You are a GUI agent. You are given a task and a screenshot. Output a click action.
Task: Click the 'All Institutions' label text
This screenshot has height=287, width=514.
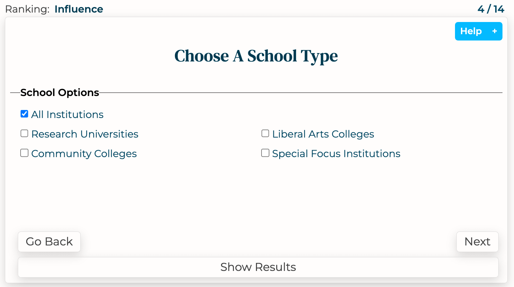[67, 114]
